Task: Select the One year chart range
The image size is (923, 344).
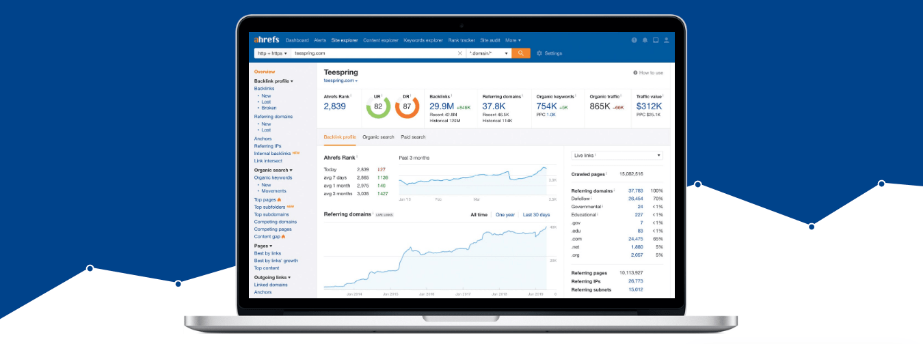Action: click(505, 215)
